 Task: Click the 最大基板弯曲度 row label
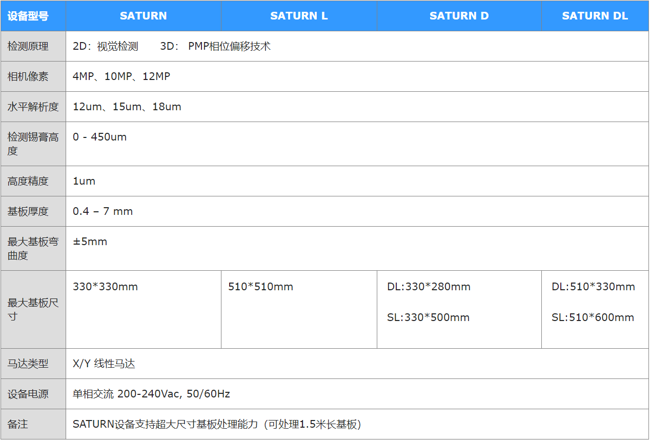[x=33, y=248]
